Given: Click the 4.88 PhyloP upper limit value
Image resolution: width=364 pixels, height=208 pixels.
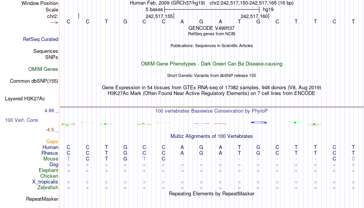Looking at the screenshot, I should pyautogui.click(x=49, y=111).
